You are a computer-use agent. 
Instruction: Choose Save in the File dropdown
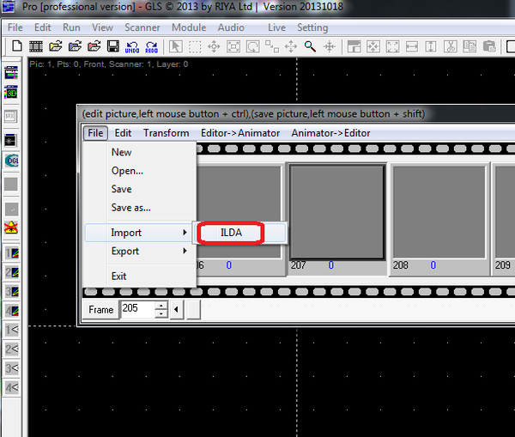tap(140, 189)
